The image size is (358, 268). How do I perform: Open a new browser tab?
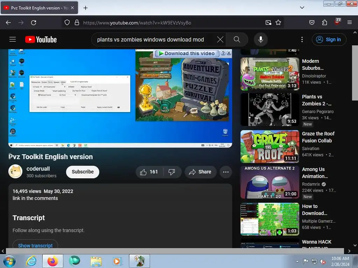tap(85, 8)
